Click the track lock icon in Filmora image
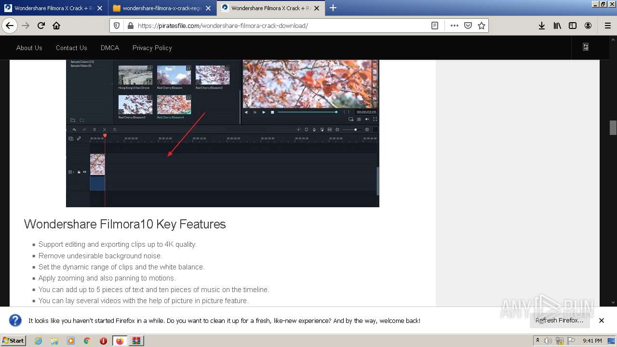The image size is (617, 347). (79, 172)
